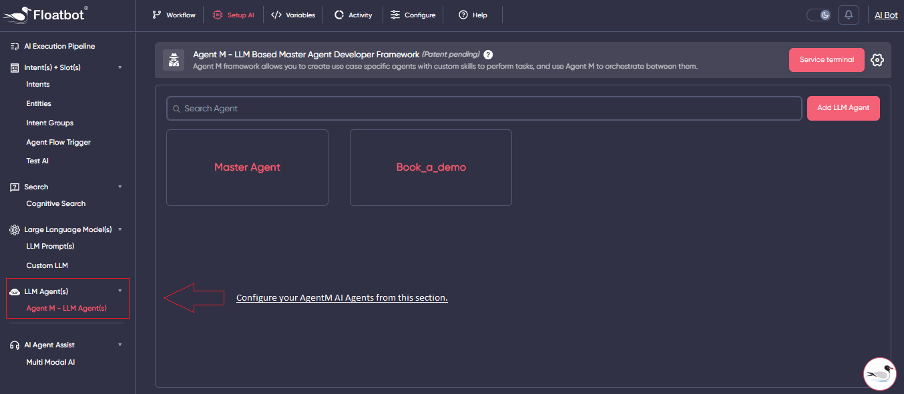This screenshot has width=904, height=394.
Task: Click the search magnifier icon in agent search
Action: point(176,109)
